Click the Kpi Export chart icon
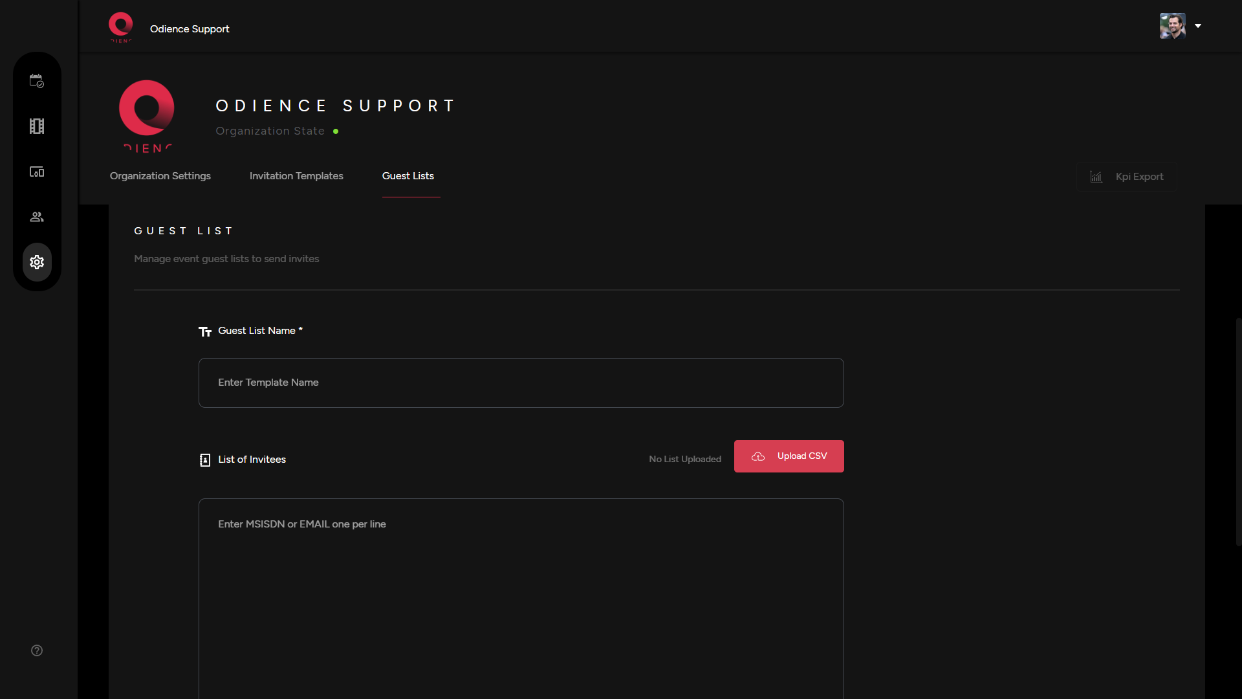 (x=1096, y=177)
